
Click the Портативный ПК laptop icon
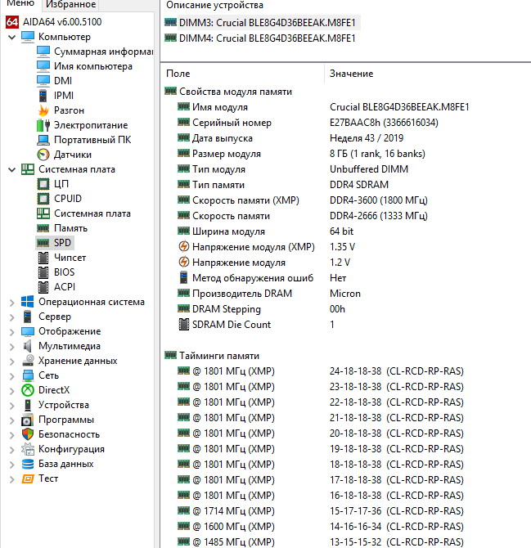point(43,140)
